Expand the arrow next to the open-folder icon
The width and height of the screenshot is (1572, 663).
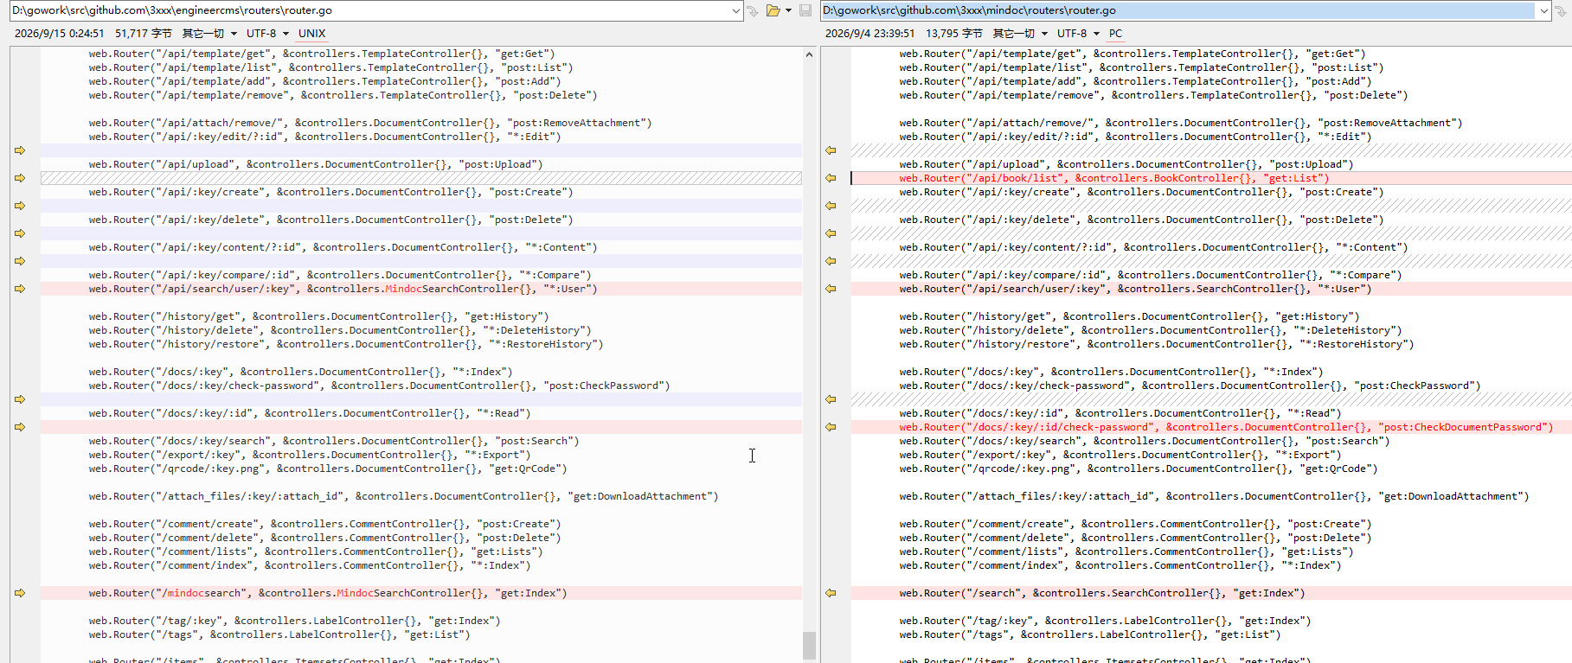(x=788, y=10)
